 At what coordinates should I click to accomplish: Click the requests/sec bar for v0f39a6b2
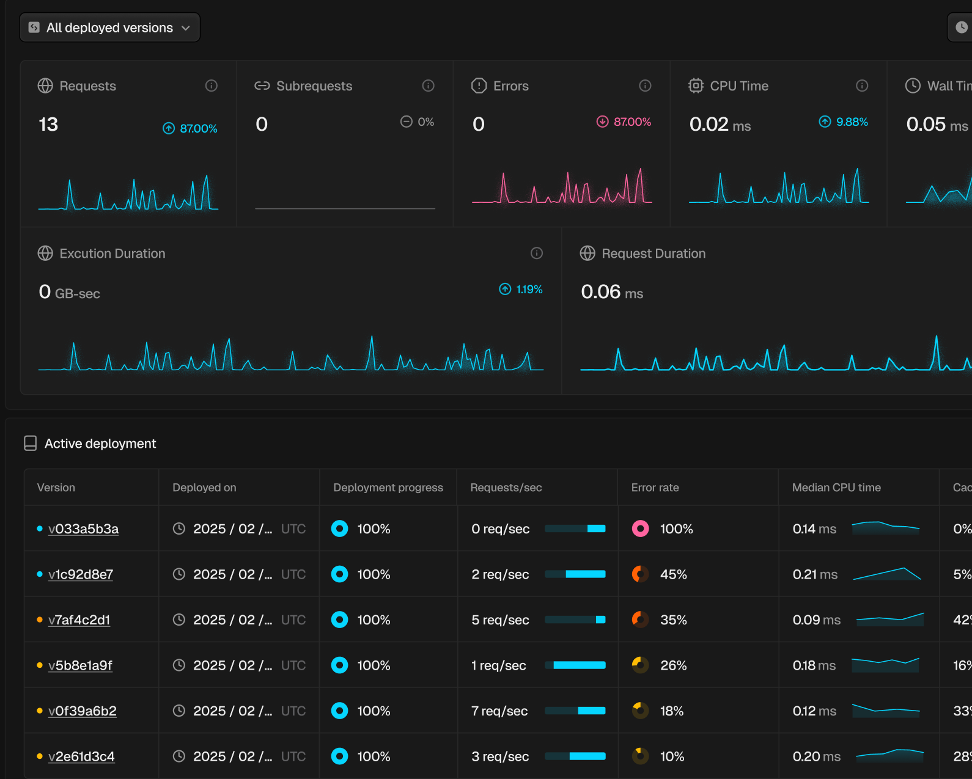tap(575, 711)
